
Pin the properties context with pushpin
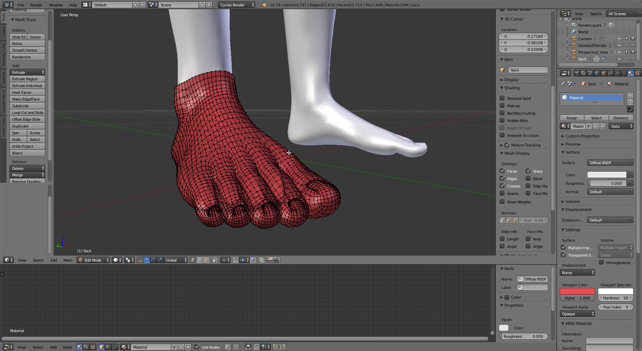tap(563, 84)
